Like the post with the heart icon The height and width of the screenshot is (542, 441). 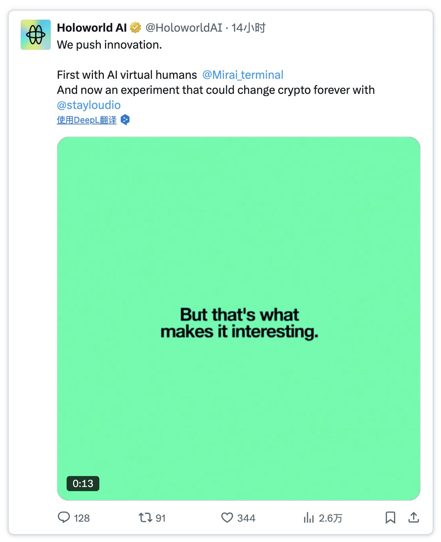[x=227, y=517]
